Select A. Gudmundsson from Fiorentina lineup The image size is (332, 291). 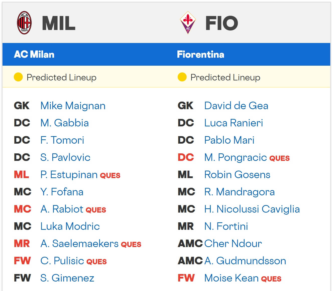pos(245,261)
